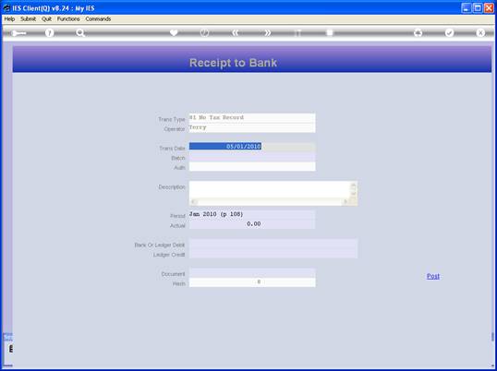Click the square stop icon in toolbar

point(330,32)
